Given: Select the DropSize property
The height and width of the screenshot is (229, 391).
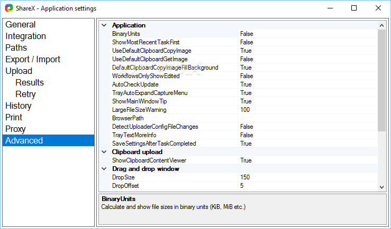Looking at the screenshot, I should [123, 177].
